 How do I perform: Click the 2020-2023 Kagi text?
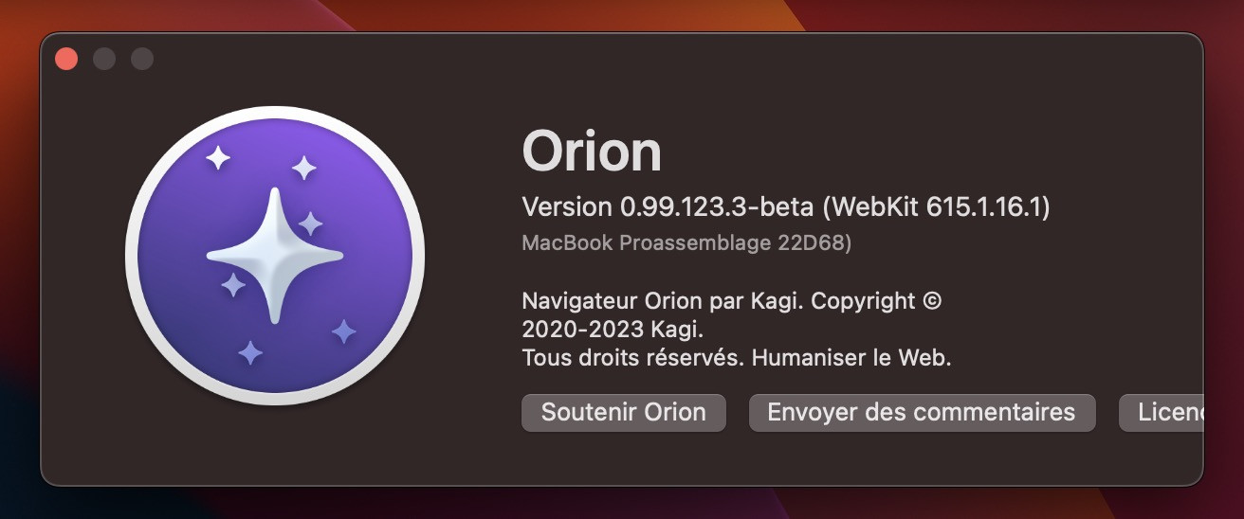tap(613, 330)
